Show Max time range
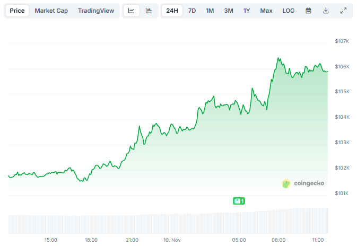Viewport: 357px width, 247px height. point(266,11)
